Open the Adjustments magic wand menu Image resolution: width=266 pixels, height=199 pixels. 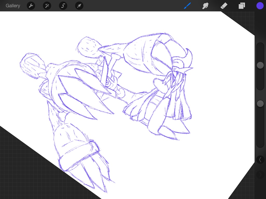47,6
